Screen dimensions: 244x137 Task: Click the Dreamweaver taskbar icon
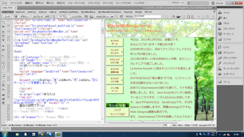click(x=58, y=134)
